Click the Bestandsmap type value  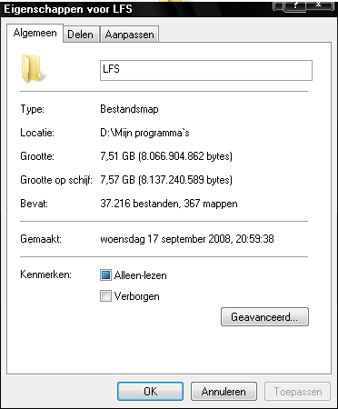pos(129,109)
